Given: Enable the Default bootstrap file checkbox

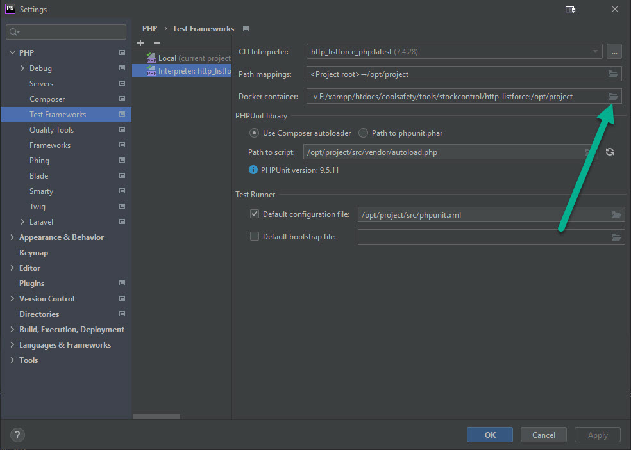Looking at the screenshot, I should pos(255,236).
